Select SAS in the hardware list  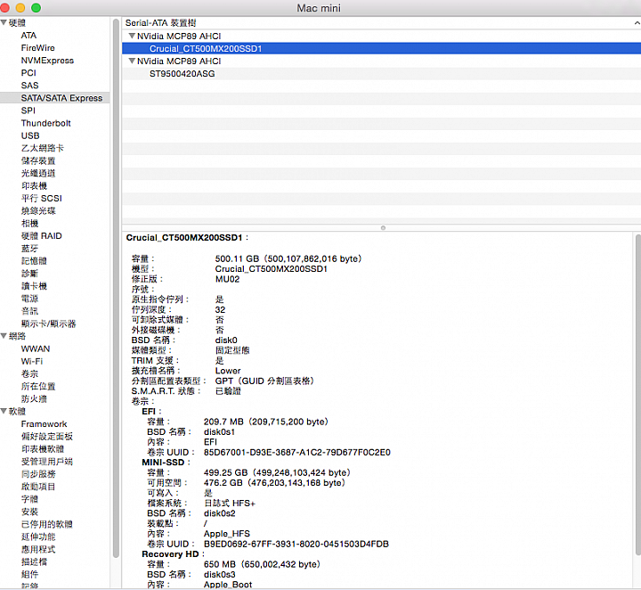(x=30, y=86)
